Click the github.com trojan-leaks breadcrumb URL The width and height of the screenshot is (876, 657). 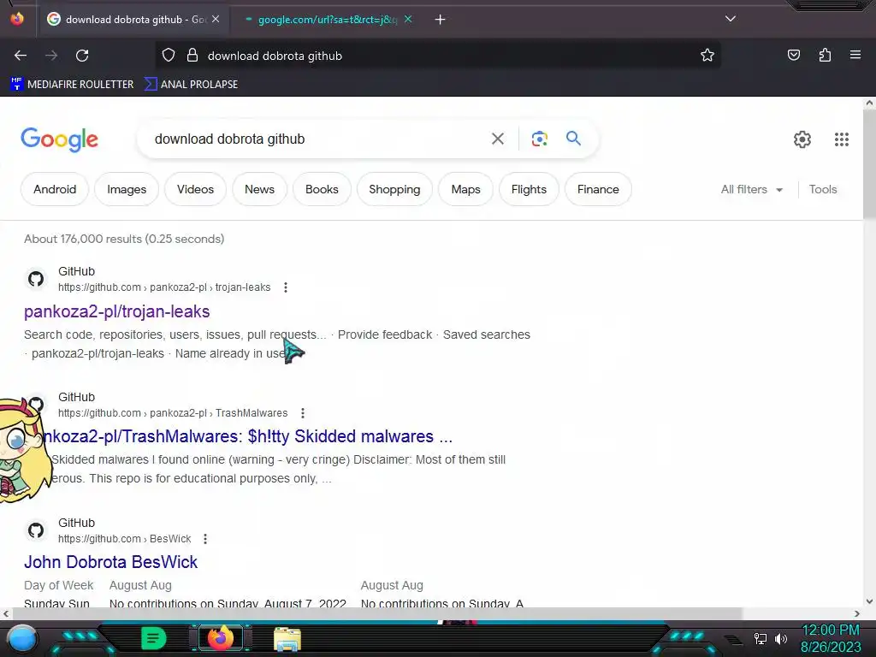tap(164, 287)
